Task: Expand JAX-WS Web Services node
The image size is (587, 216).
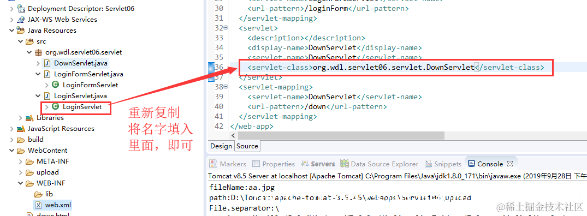Action: click(x=11, y=20)
